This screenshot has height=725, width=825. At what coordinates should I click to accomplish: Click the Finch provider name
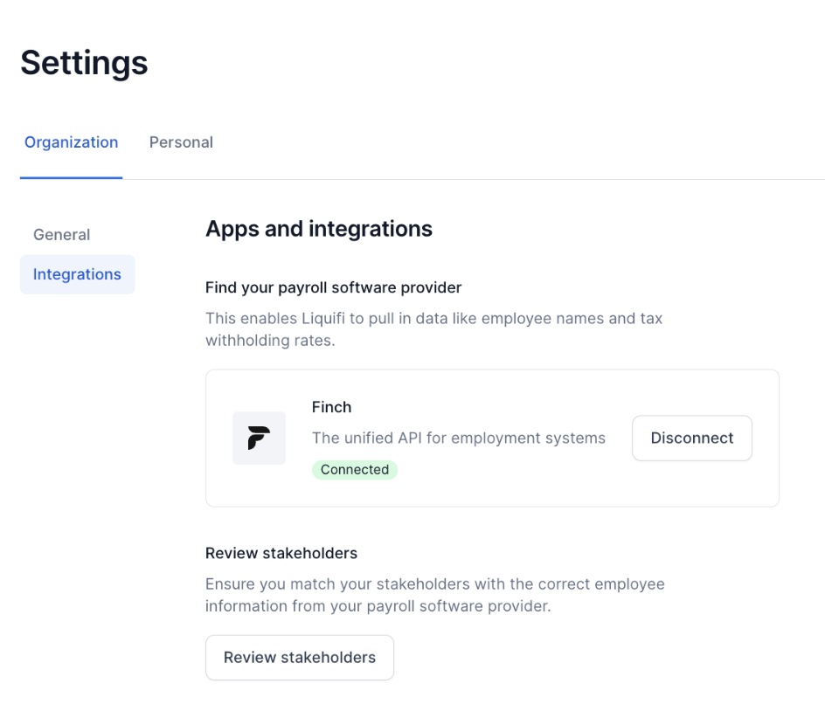[331, 407]
